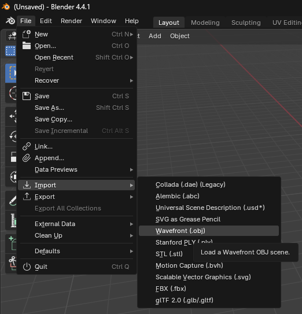Click the Blender logo menu icon
Screen dimensions: 302x314
10,21
